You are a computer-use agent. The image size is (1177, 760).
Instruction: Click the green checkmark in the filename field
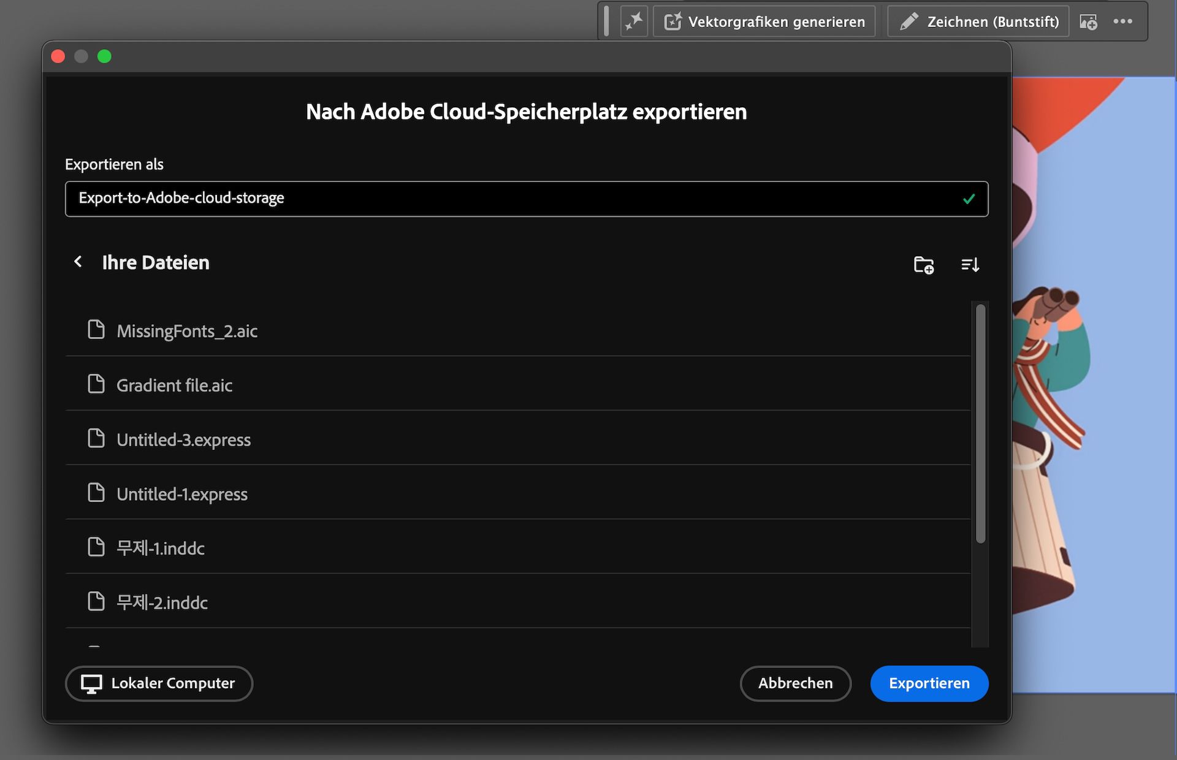point(969,199)
